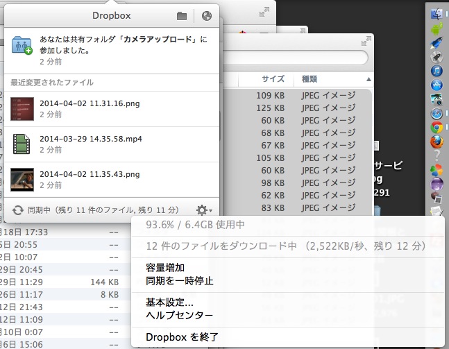Click the shared folder notification icon
Image resolution: width=449 pixels, height=349 pixels.
(22, 45)
